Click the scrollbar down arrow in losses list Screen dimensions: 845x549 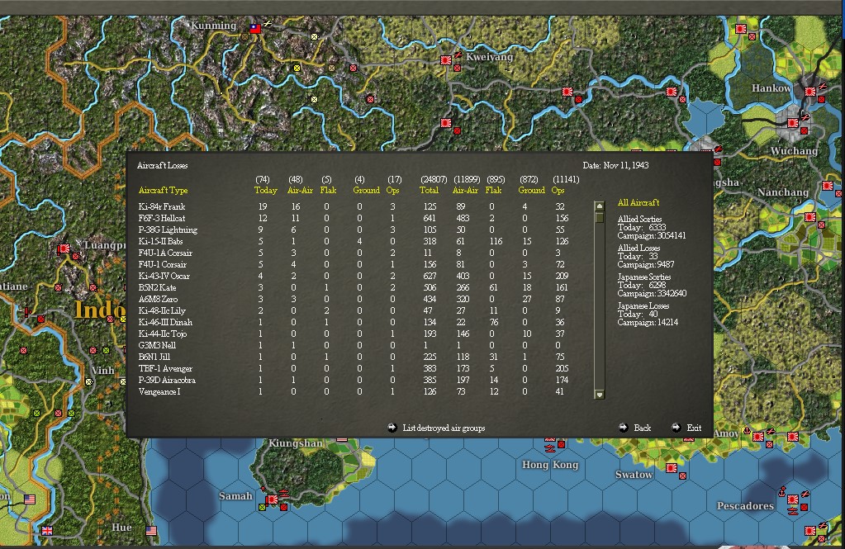point(599,395)
